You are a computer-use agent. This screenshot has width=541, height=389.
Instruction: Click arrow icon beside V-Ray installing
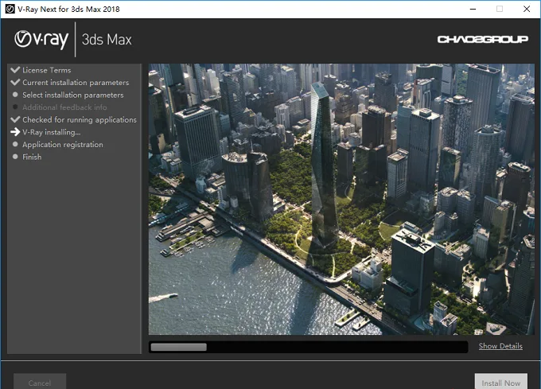tap(15, 132)
